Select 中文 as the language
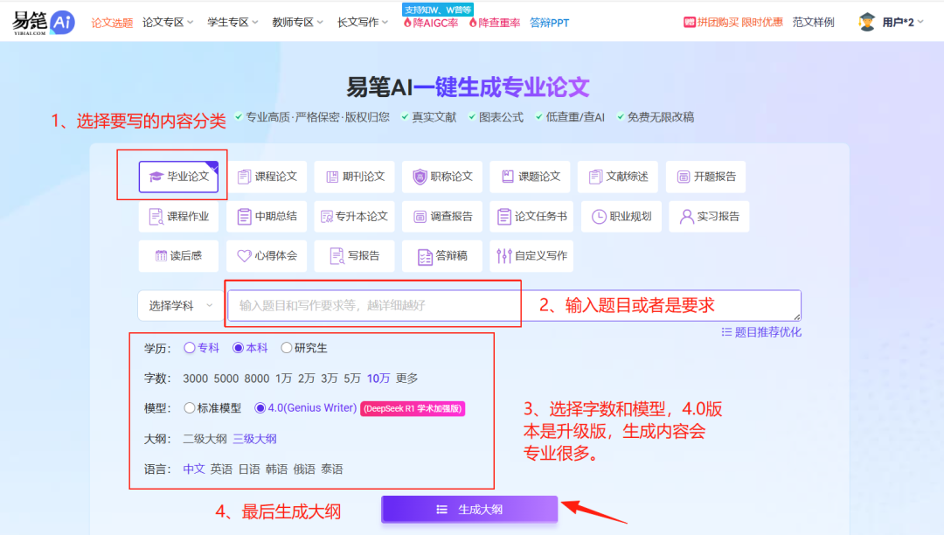Screen dimensions: 944x535 pyautogui.click(x=194, y=469)
